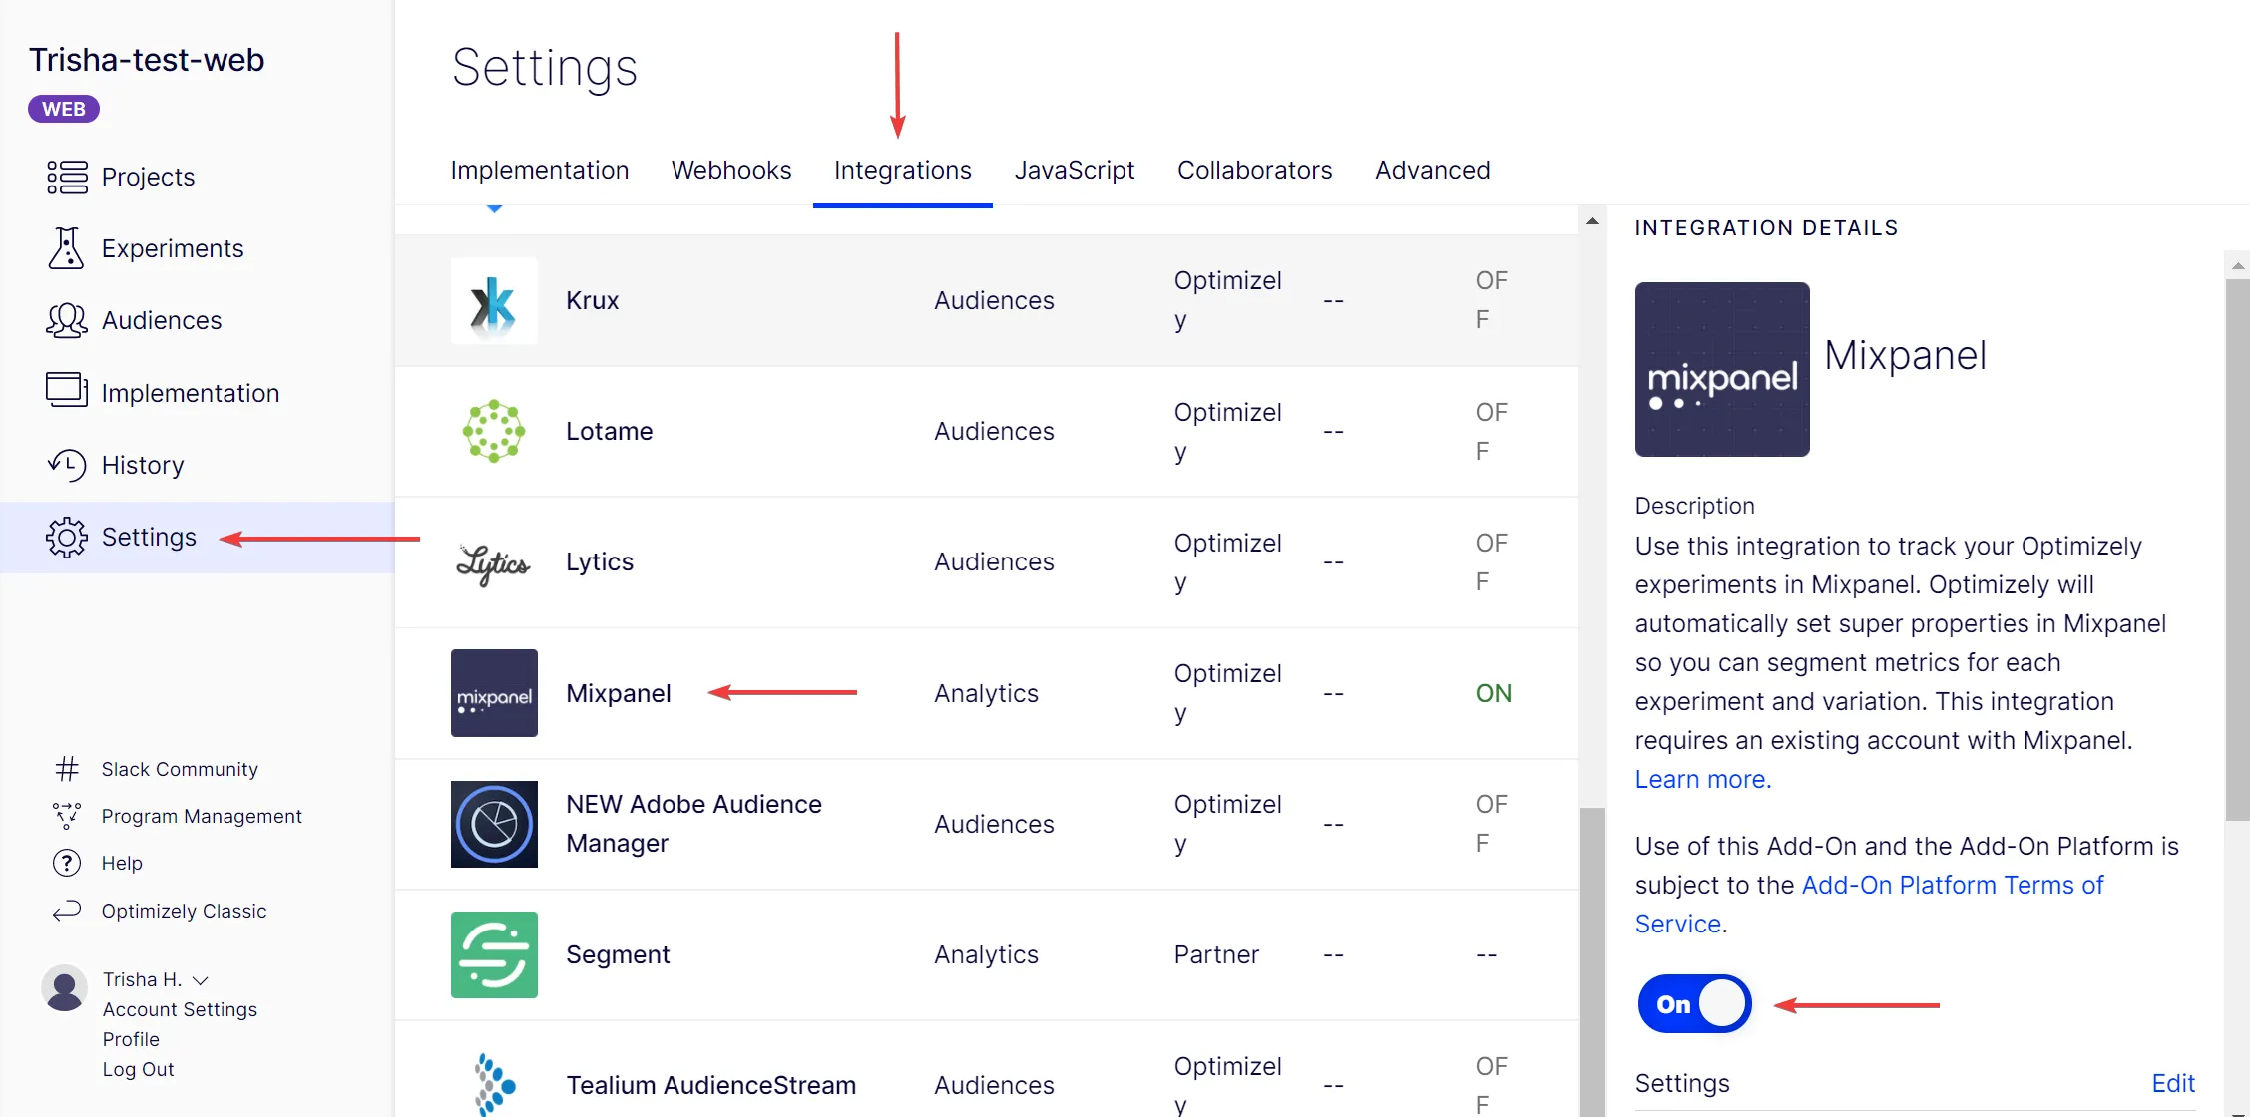Click the Segment logo icon
The height and width of the screenshot is (1117, 2250).
[494, 954]
